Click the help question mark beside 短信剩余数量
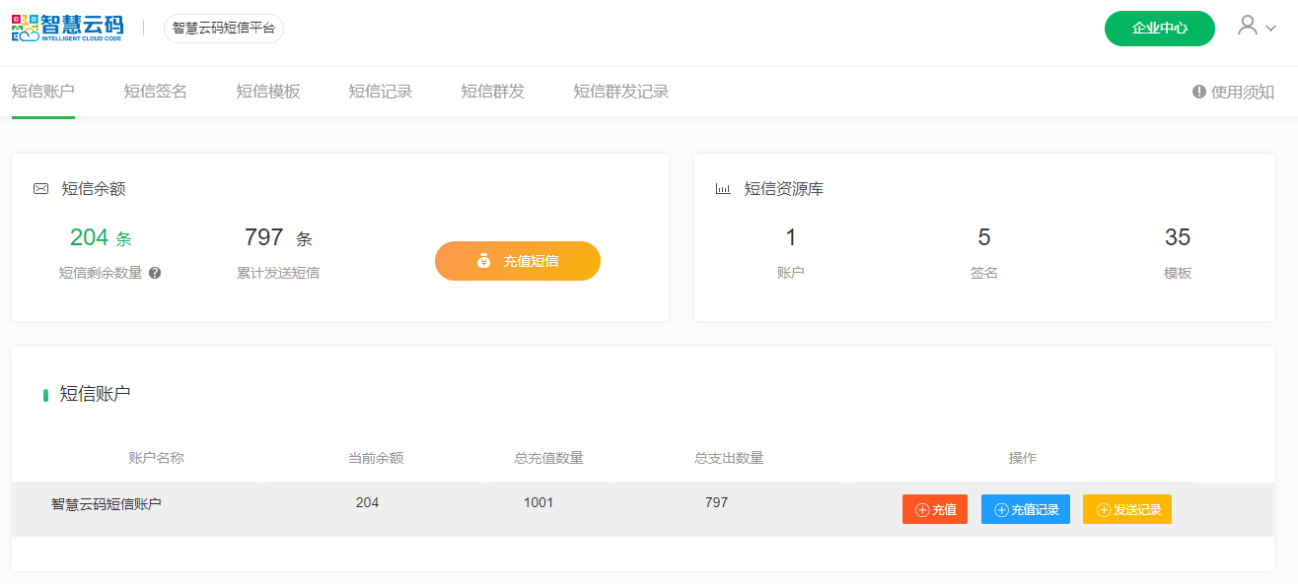 click(155, 273)
